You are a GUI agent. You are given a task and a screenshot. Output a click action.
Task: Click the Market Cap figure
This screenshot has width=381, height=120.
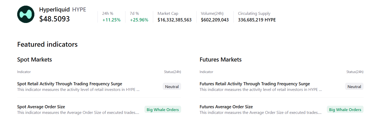174,20
